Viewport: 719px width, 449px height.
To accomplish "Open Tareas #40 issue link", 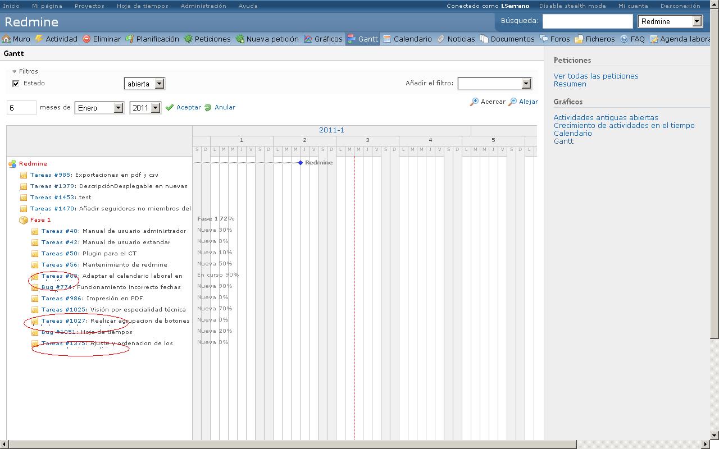I will coord(61,231).
